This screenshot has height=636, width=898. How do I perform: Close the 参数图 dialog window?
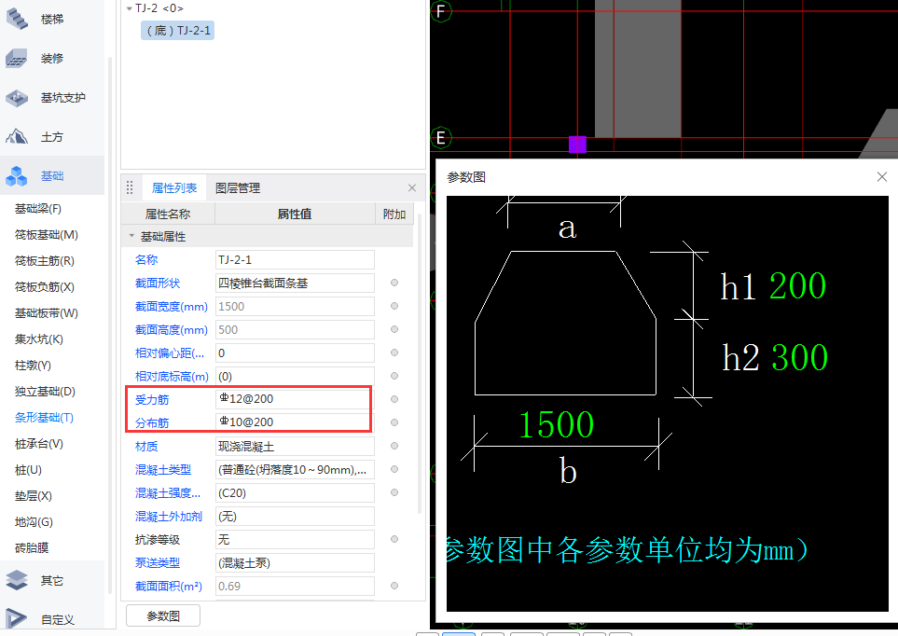click(x=882, y=177)
